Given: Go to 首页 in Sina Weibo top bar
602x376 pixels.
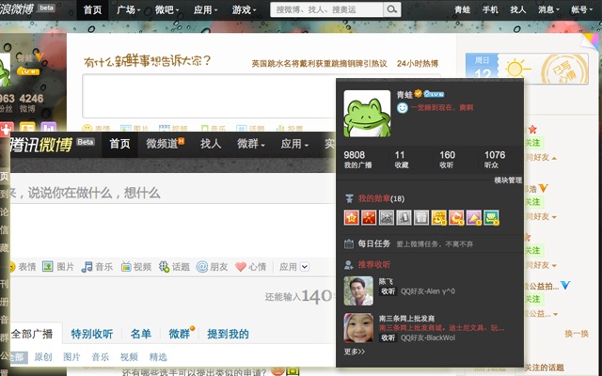Looking at the screenshot, I should (x=92, y=9).
